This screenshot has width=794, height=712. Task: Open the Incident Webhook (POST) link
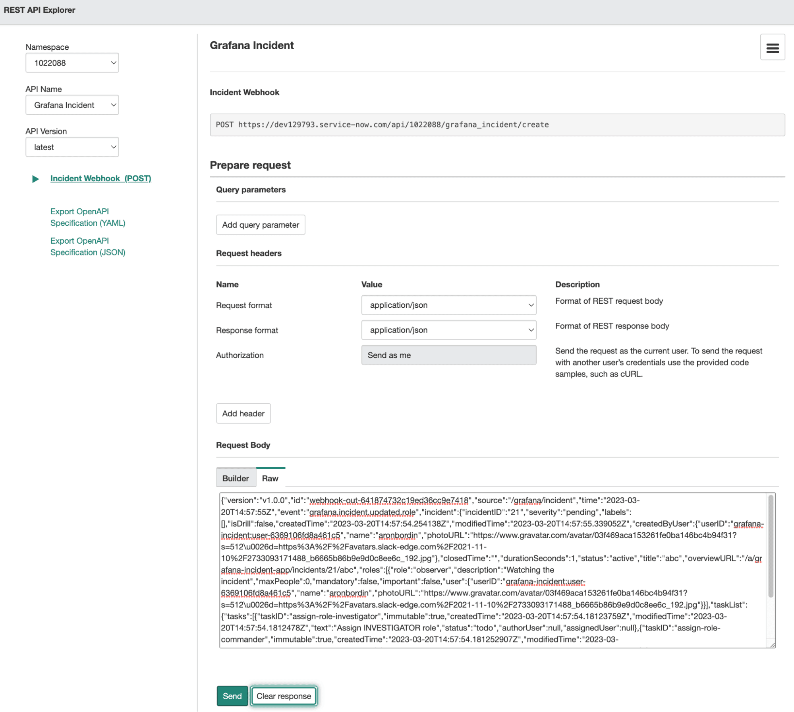[100, 178]
